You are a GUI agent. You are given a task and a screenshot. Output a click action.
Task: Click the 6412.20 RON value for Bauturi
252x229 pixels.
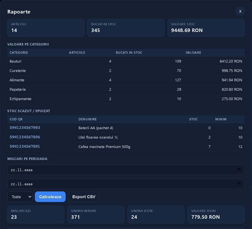coord(231,61)
